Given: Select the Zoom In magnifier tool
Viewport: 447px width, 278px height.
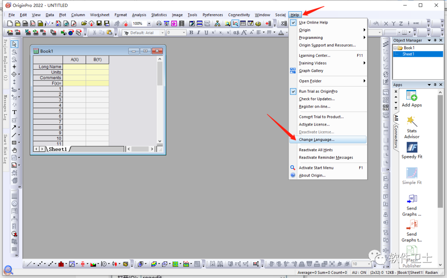Looking at the screenshot, I should pyautogui.click(x=14, y=52).
